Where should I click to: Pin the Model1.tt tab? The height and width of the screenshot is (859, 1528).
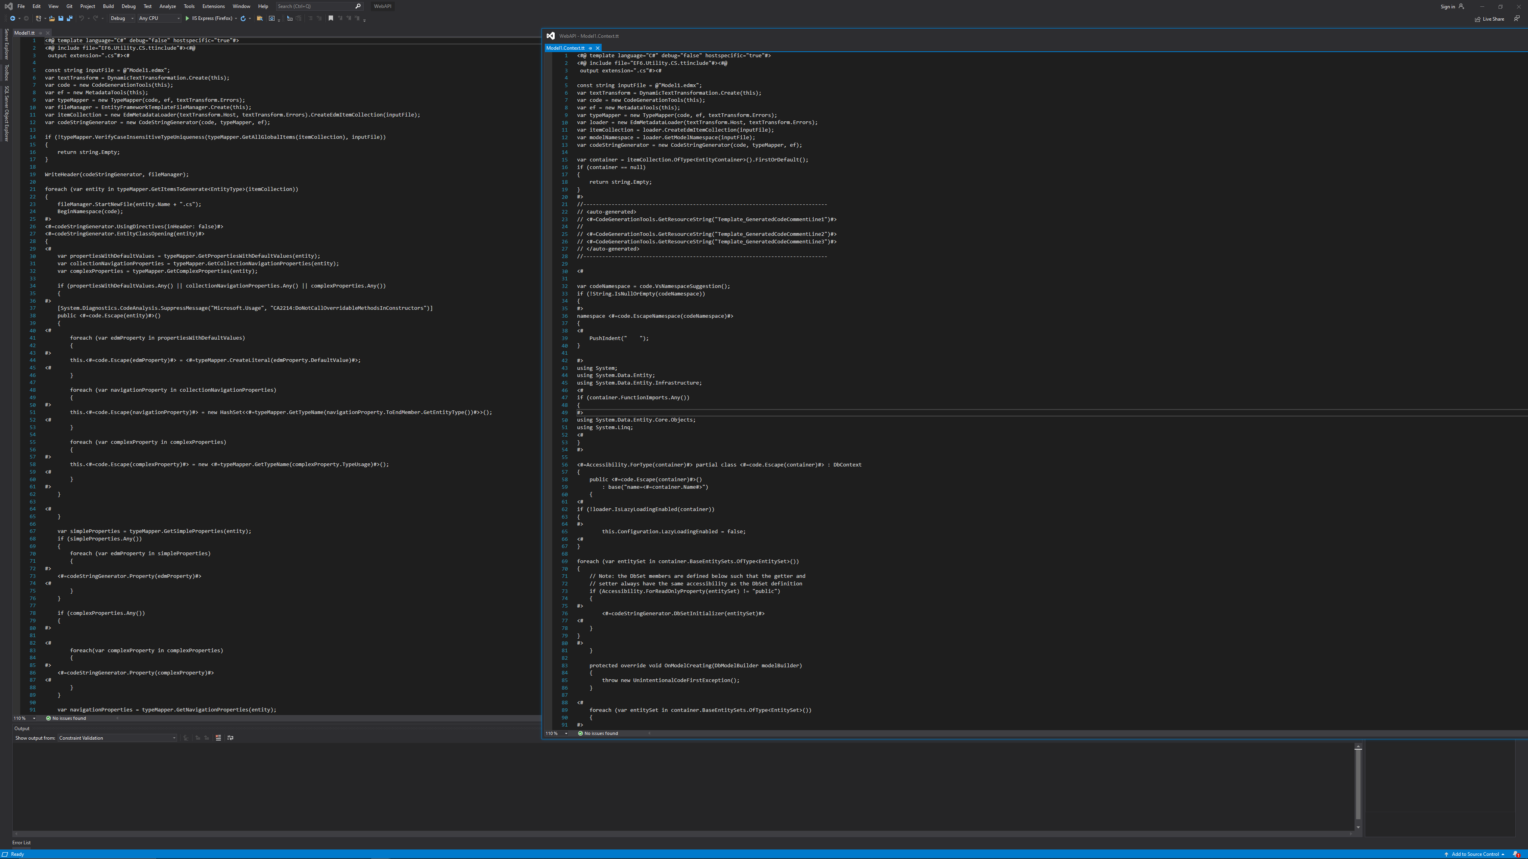(40, 33)
